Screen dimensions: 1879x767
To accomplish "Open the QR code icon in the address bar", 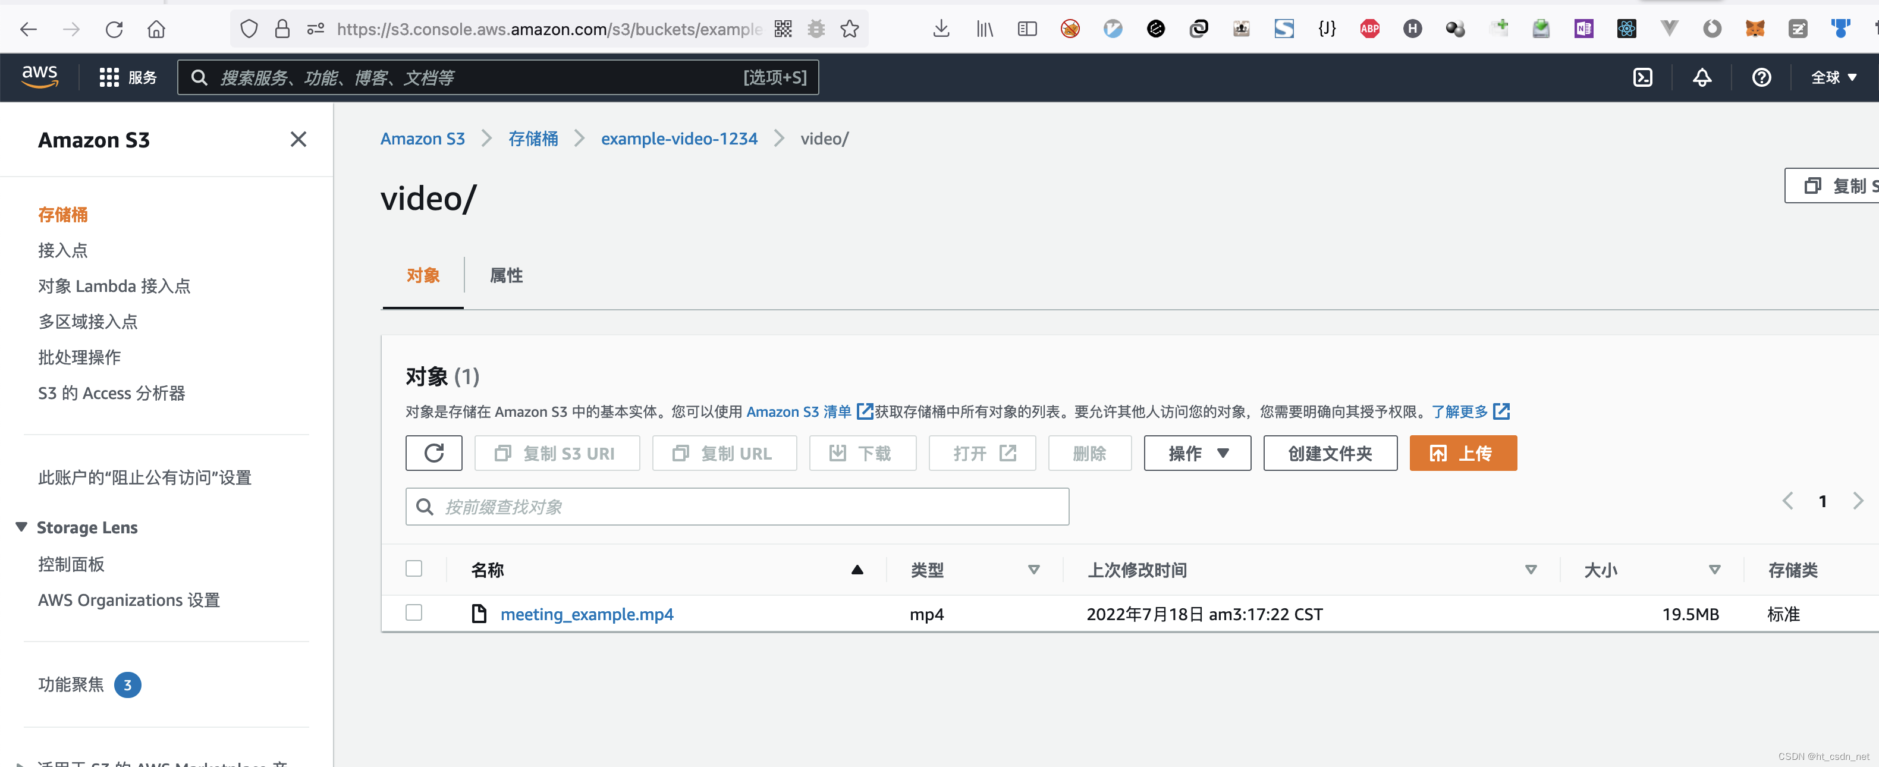I will pyautogui.click(x=783, y=29).
